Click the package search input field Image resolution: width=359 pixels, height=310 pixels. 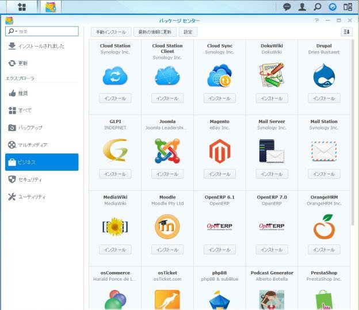[x=47, y=32]
